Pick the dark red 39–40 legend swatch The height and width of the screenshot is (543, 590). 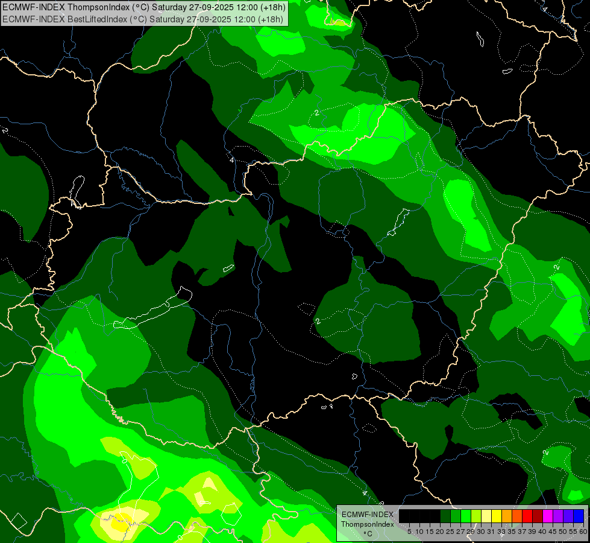pyautogui.click(x=538, y=516)
